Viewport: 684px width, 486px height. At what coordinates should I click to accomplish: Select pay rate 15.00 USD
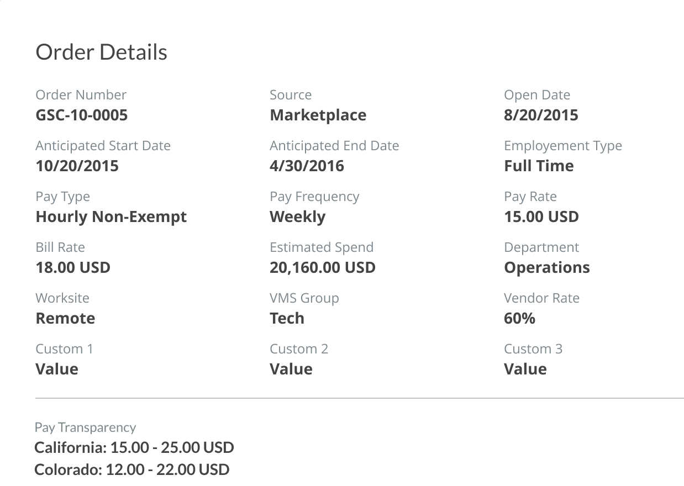(541, 216)
